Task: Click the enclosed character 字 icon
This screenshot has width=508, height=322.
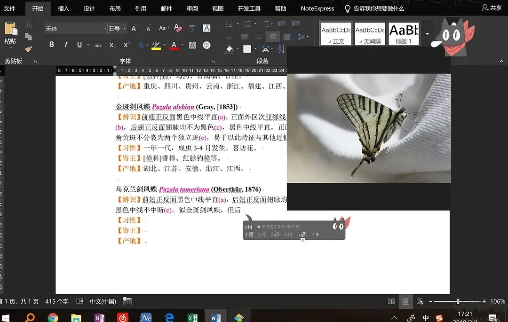Action: (206, 45)
